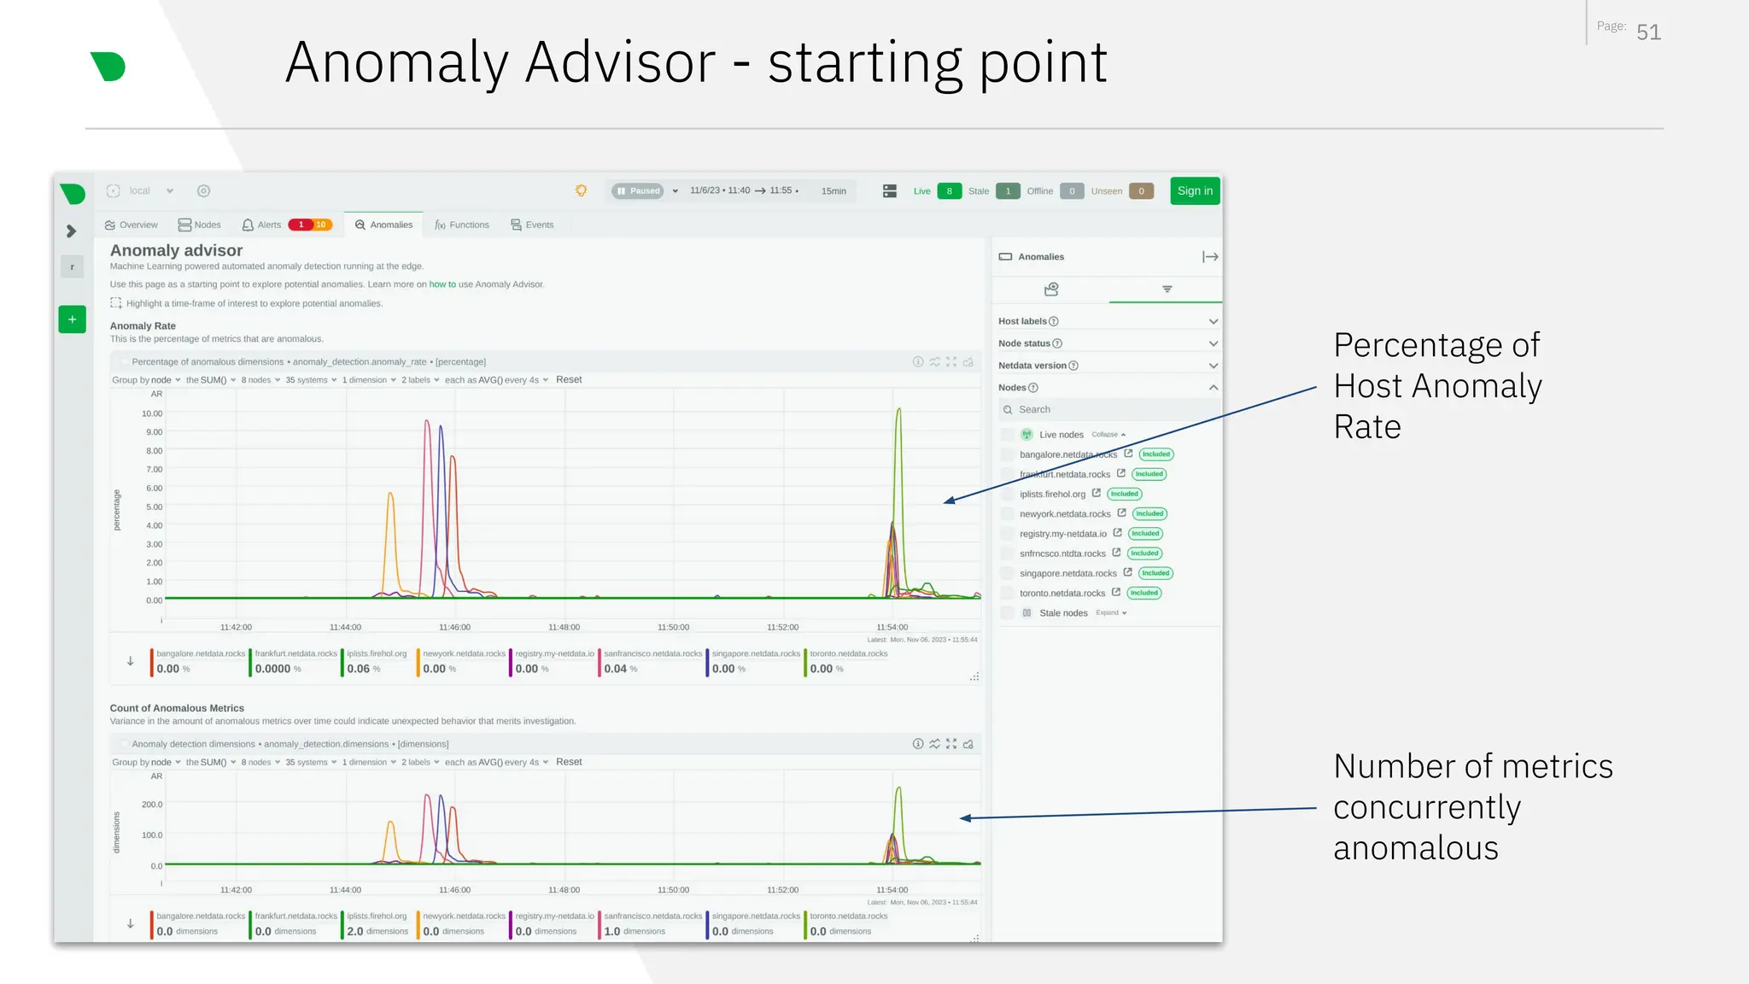Image resolution: width=1749 pixels, height=984 pixels.
Task: Click the help icon next to Host labels
Action: pos(1054,321)
